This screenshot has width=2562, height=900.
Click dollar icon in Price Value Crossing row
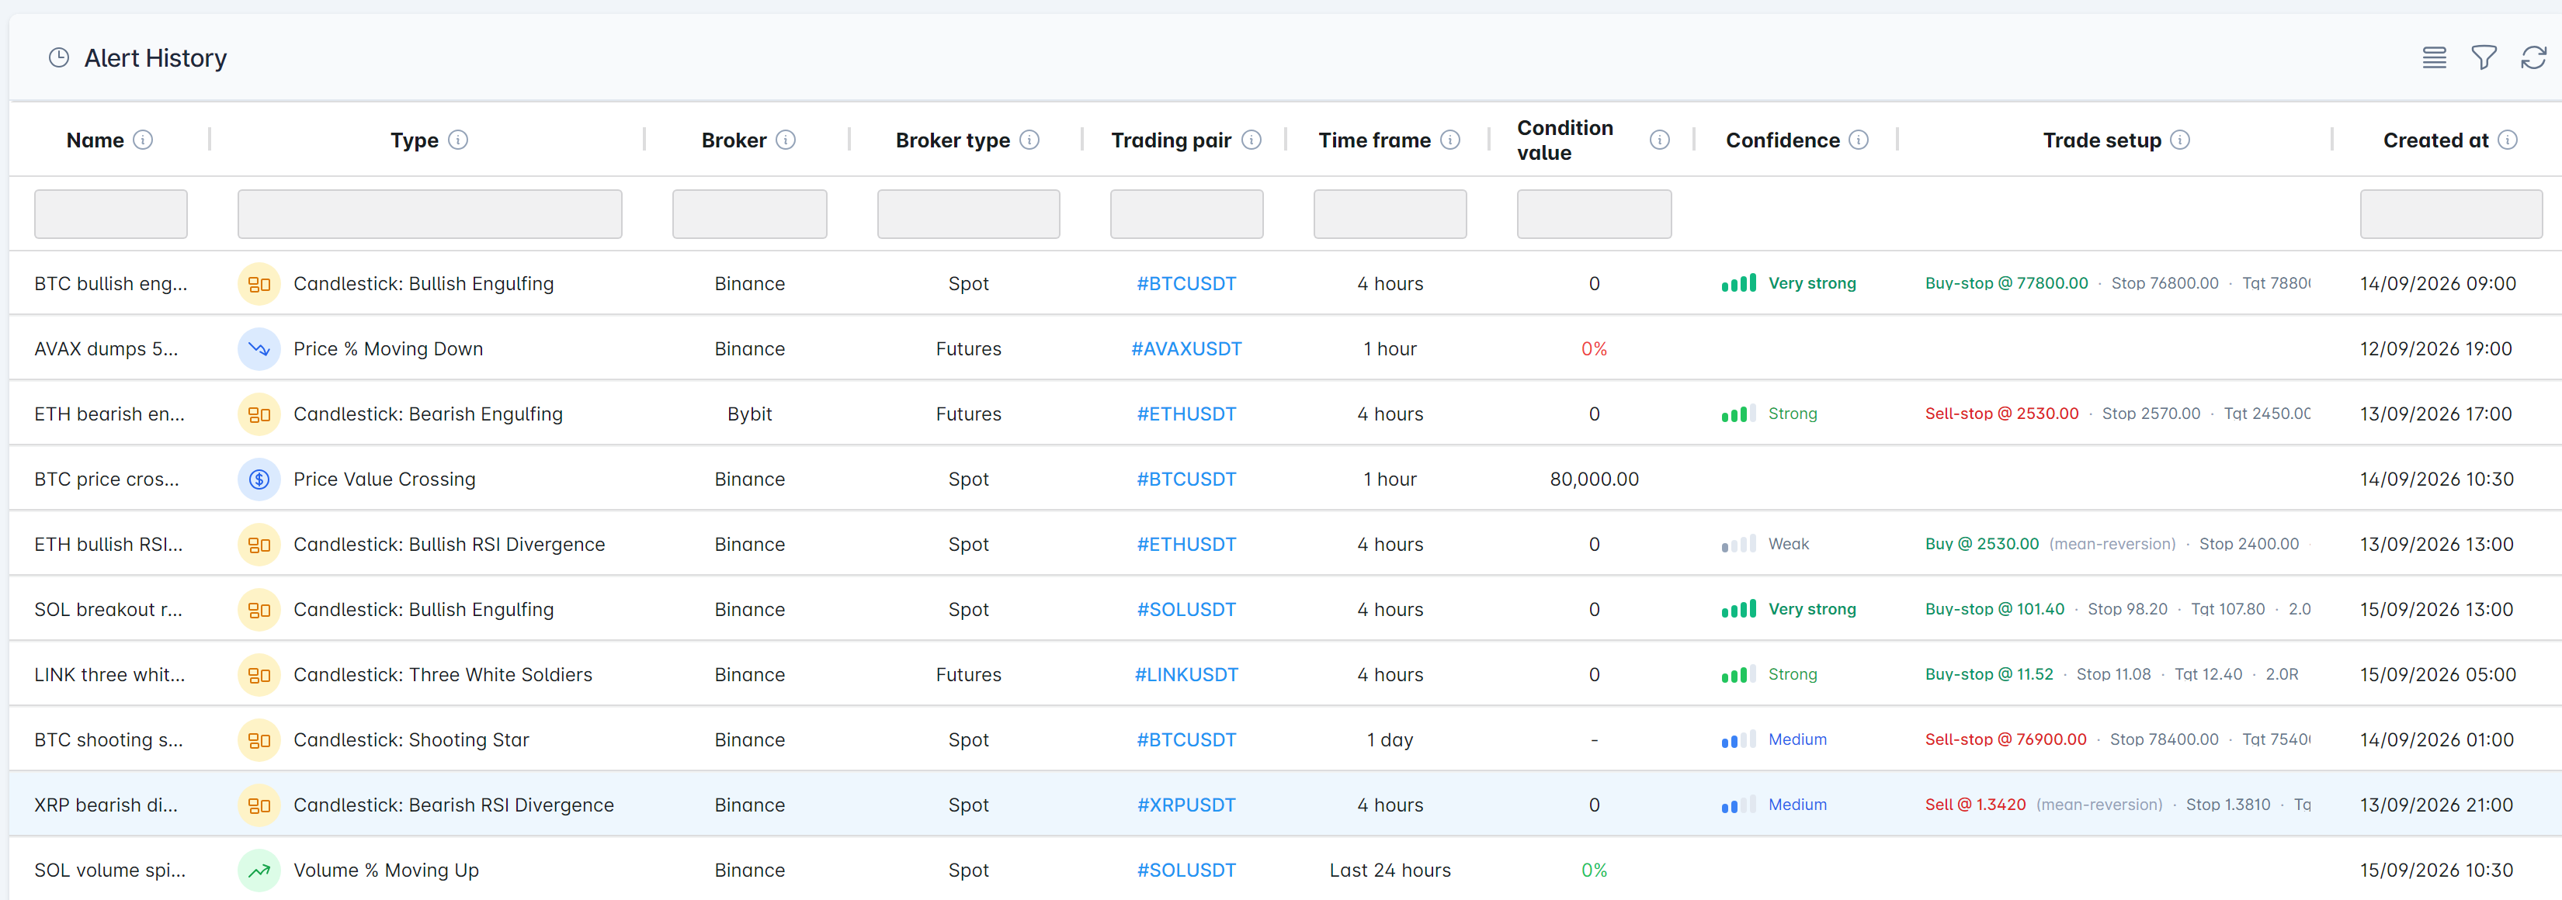coord(259,479)
